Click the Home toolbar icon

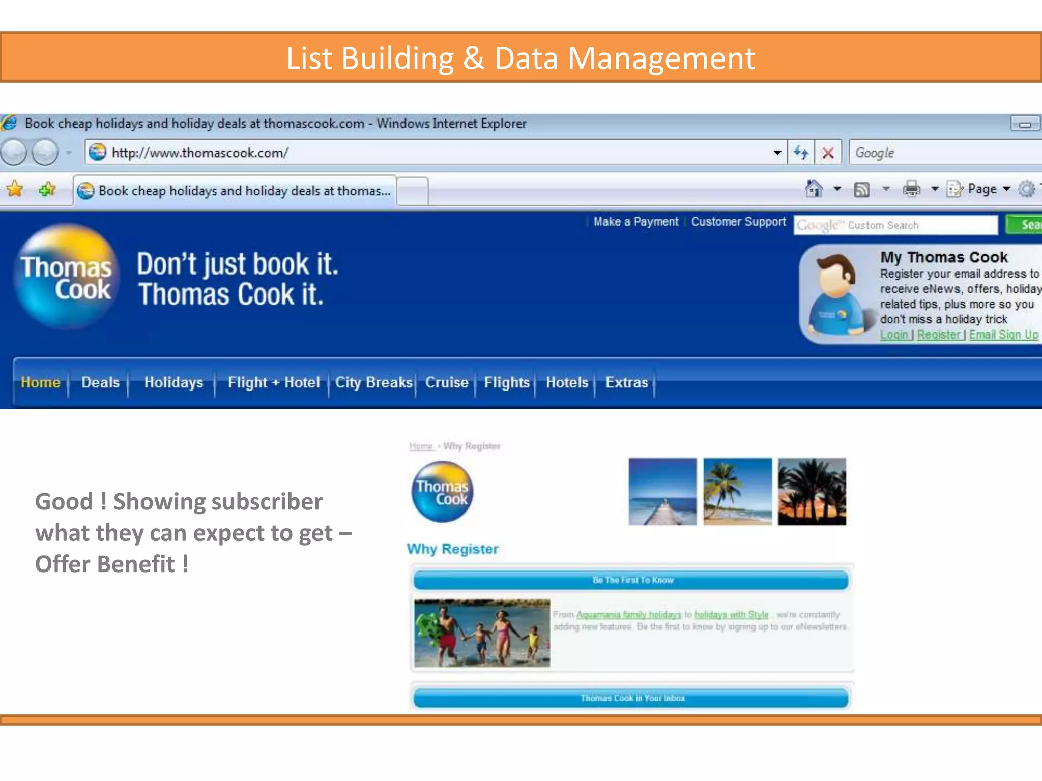coord(814,189)
